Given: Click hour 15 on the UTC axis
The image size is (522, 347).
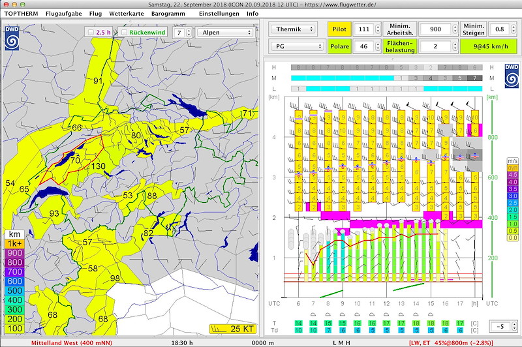Looking at the screenshot, I should (431, 303).
